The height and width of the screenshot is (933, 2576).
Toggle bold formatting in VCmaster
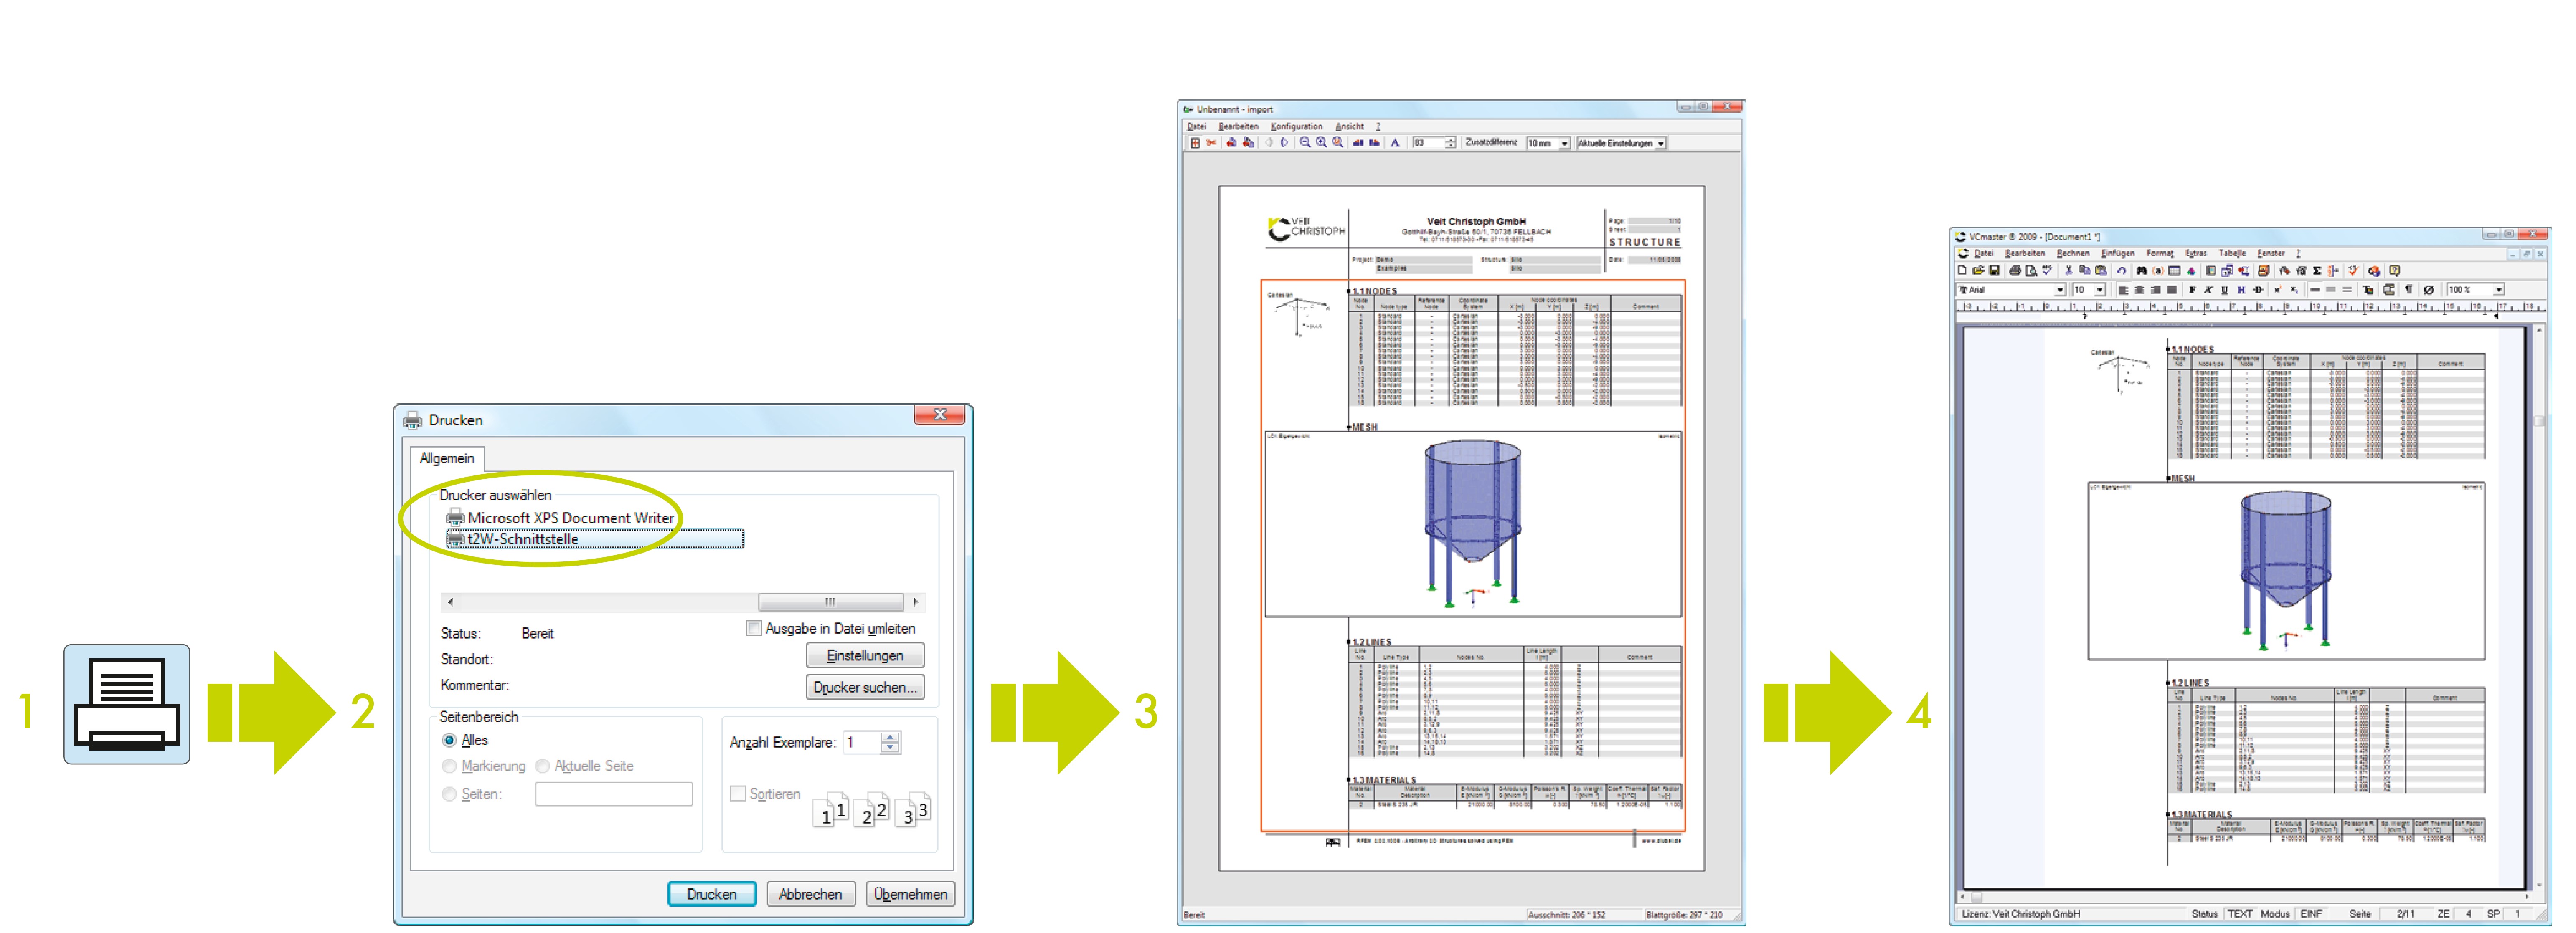coord(2193,290)
